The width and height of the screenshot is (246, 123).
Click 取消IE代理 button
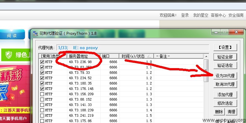225,85
